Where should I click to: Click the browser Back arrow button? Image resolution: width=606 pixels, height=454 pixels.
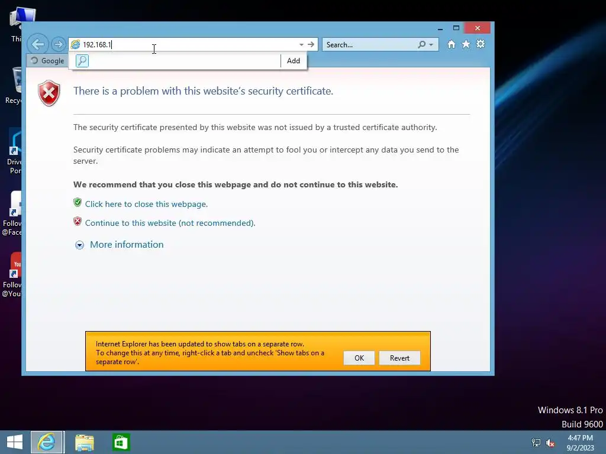coord(38,44)
